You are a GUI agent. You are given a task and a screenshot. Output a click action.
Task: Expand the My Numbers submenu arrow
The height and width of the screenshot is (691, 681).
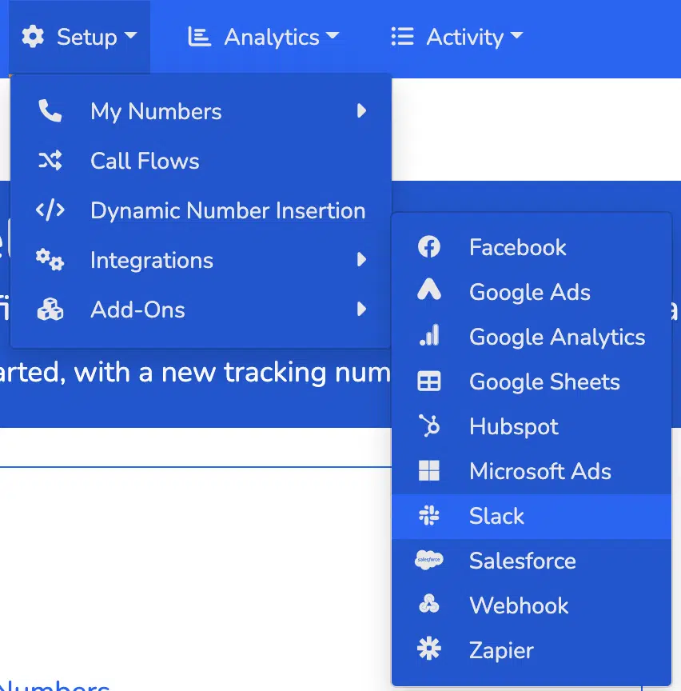(x=361, y=110)
